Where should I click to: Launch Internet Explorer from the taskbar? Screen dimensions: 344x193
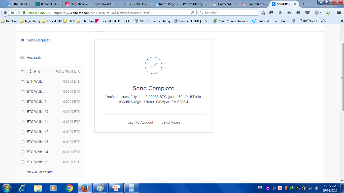point(23,188)
